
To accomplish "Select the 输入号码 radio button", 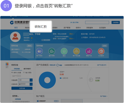I will point(24,73).
